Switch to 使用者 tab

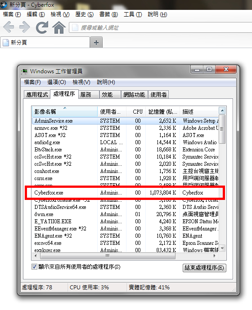coord(158,94)
